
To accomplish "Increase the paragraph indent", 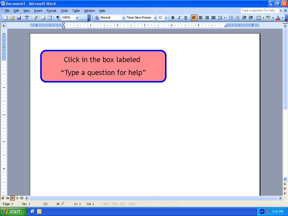I will click(x=251, y=18).
